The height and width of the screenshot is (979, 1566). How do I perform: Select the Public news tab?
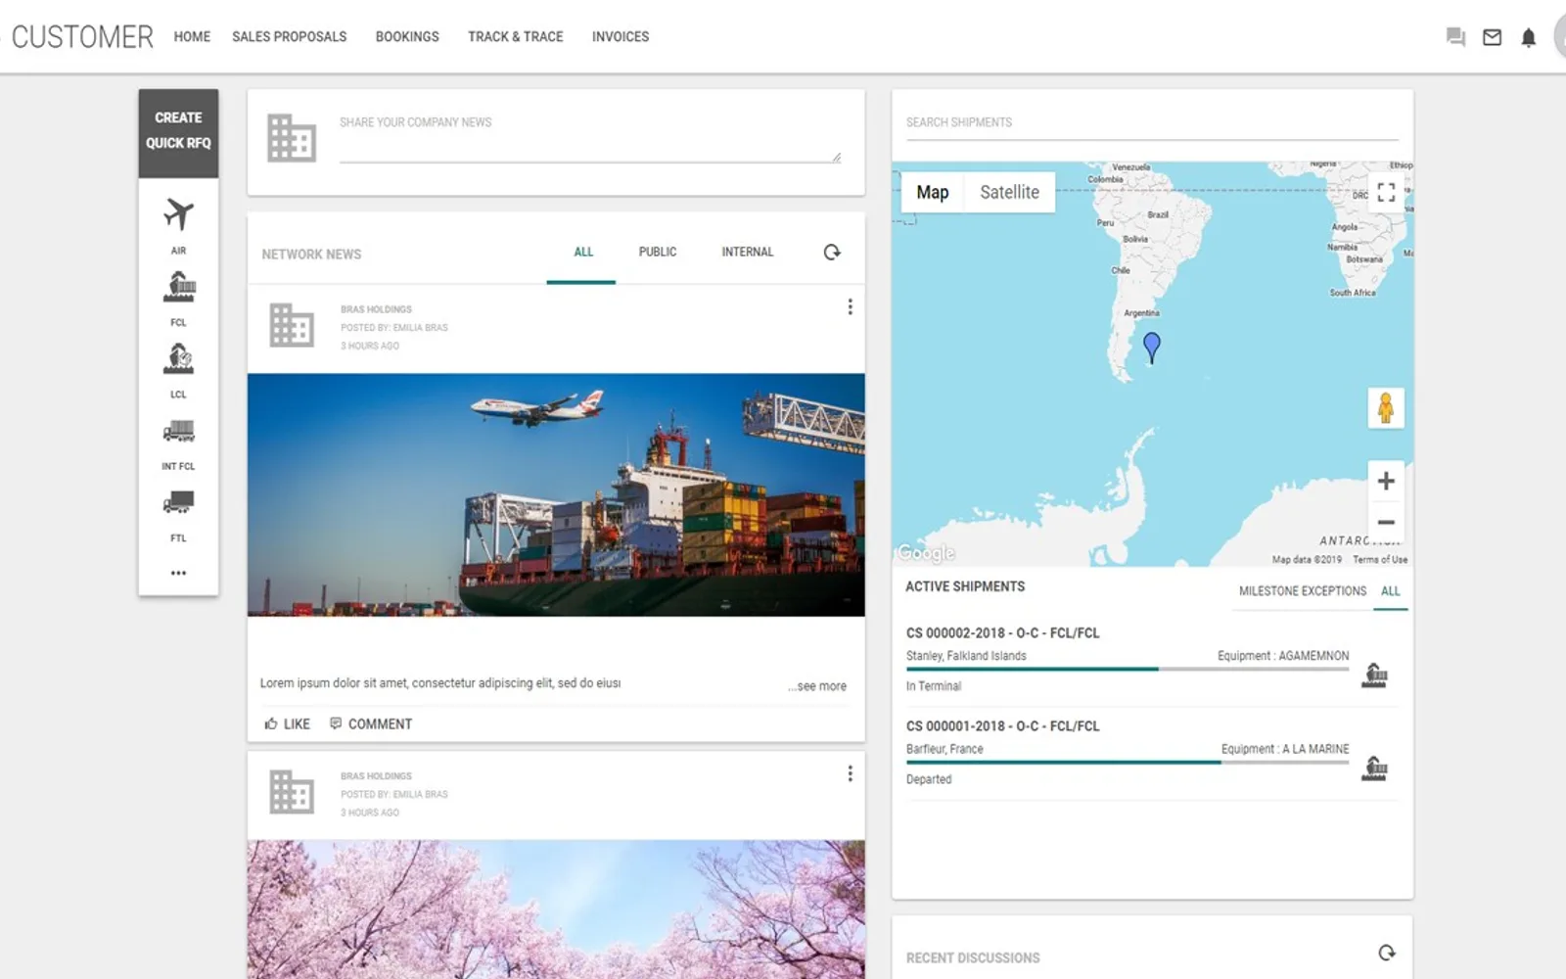point(657,252)
